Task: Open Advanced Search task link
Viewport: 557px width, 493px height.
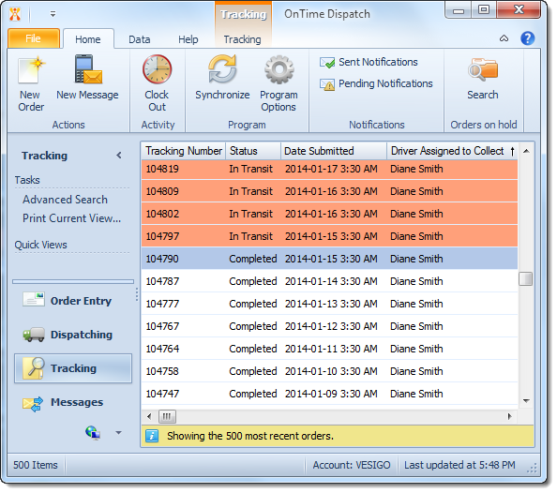Action: point(65,200)
